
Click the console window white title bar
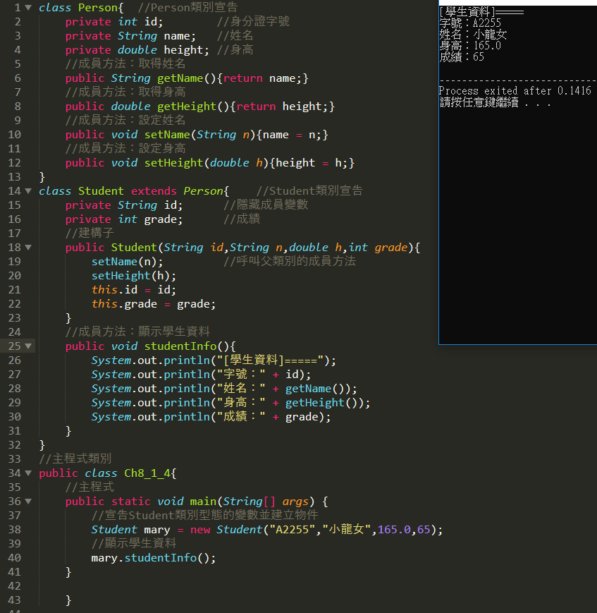[x=517, y=3]
